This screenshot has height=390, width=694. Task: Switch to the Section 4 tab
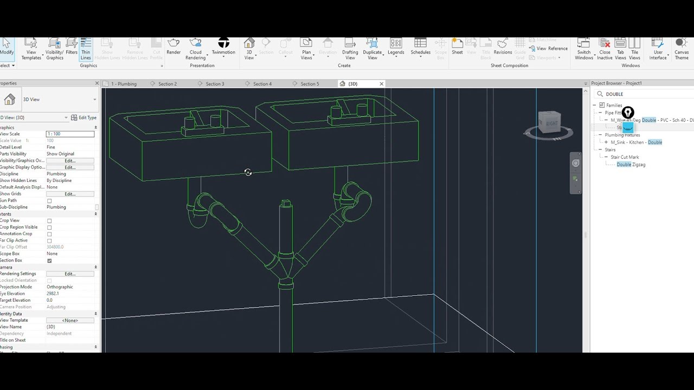pyautogui.click(x=262, y=84)
